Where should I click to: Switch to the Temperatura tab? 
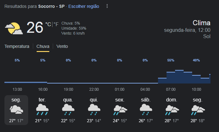[17, 46]
